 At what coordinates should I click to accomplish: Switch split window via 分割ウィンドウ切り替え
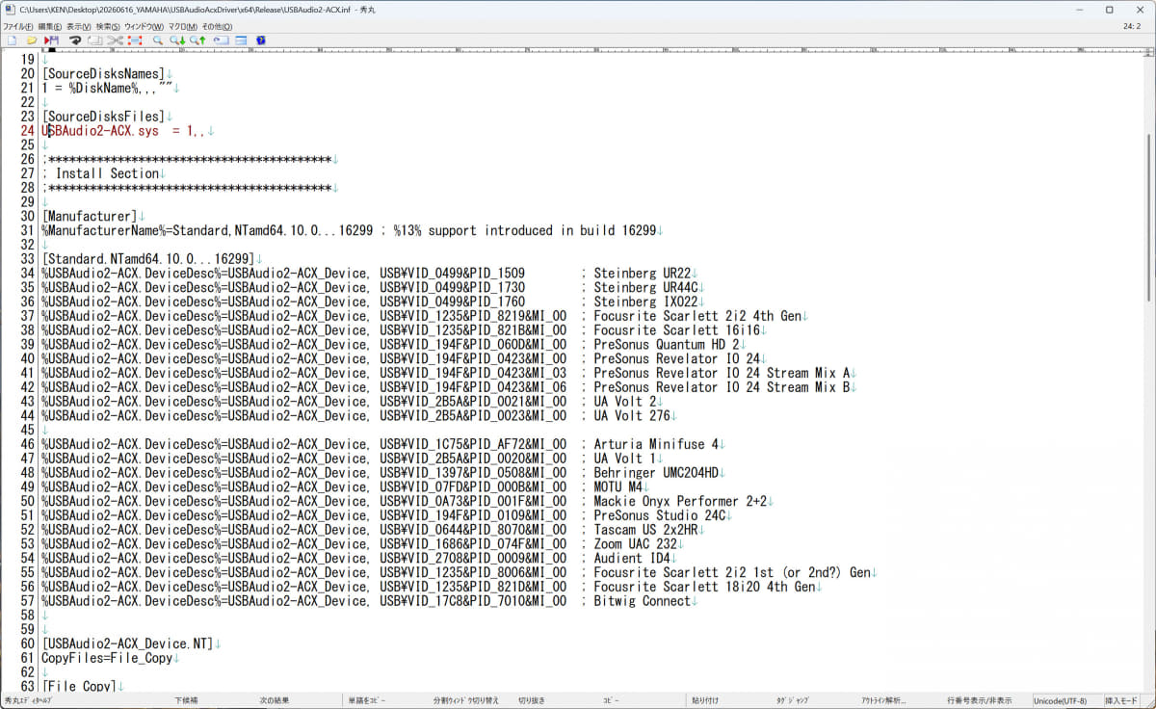[466, 701]
